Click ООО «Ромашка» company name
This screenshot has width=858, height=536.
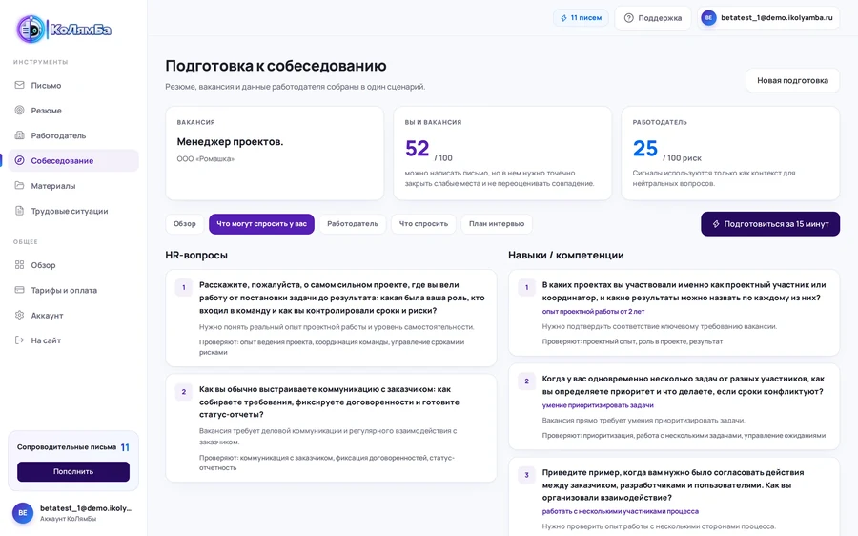tap(205, 158)
